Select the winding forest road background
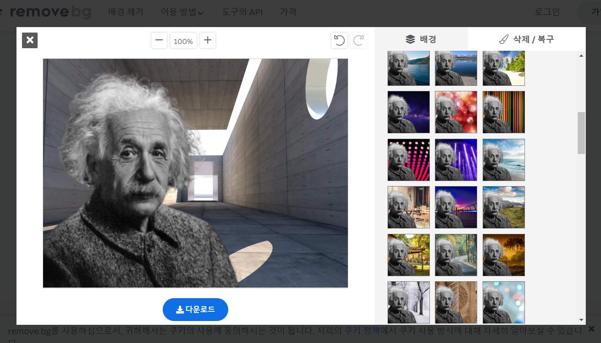 (456, 255)
